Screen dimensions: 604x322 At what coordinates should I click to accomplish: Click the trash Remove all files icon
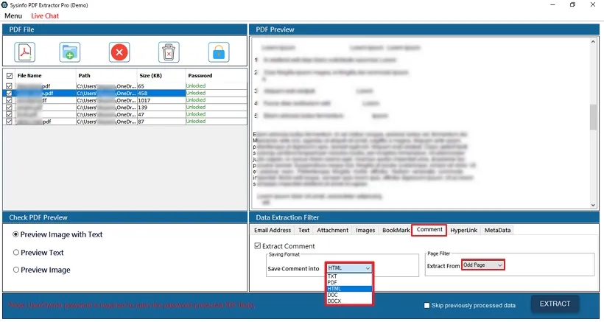click(169, 52)
